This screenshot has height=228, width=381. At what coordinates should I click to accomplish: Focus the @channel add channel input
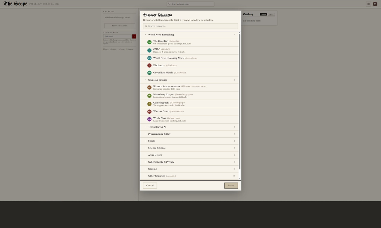coord(117,37)
